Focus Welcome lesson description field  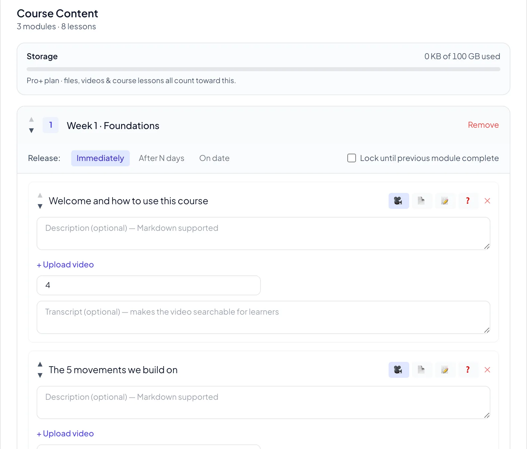tap(263, 233)
